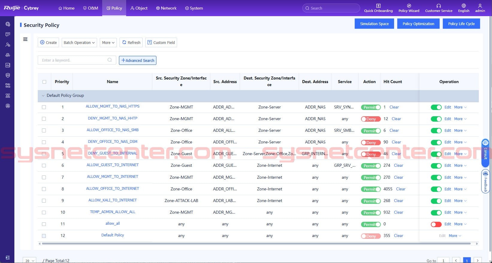Viewport: 492px width, 263px height.
Task: Refresh the policy list
Action: pos(131,42)
